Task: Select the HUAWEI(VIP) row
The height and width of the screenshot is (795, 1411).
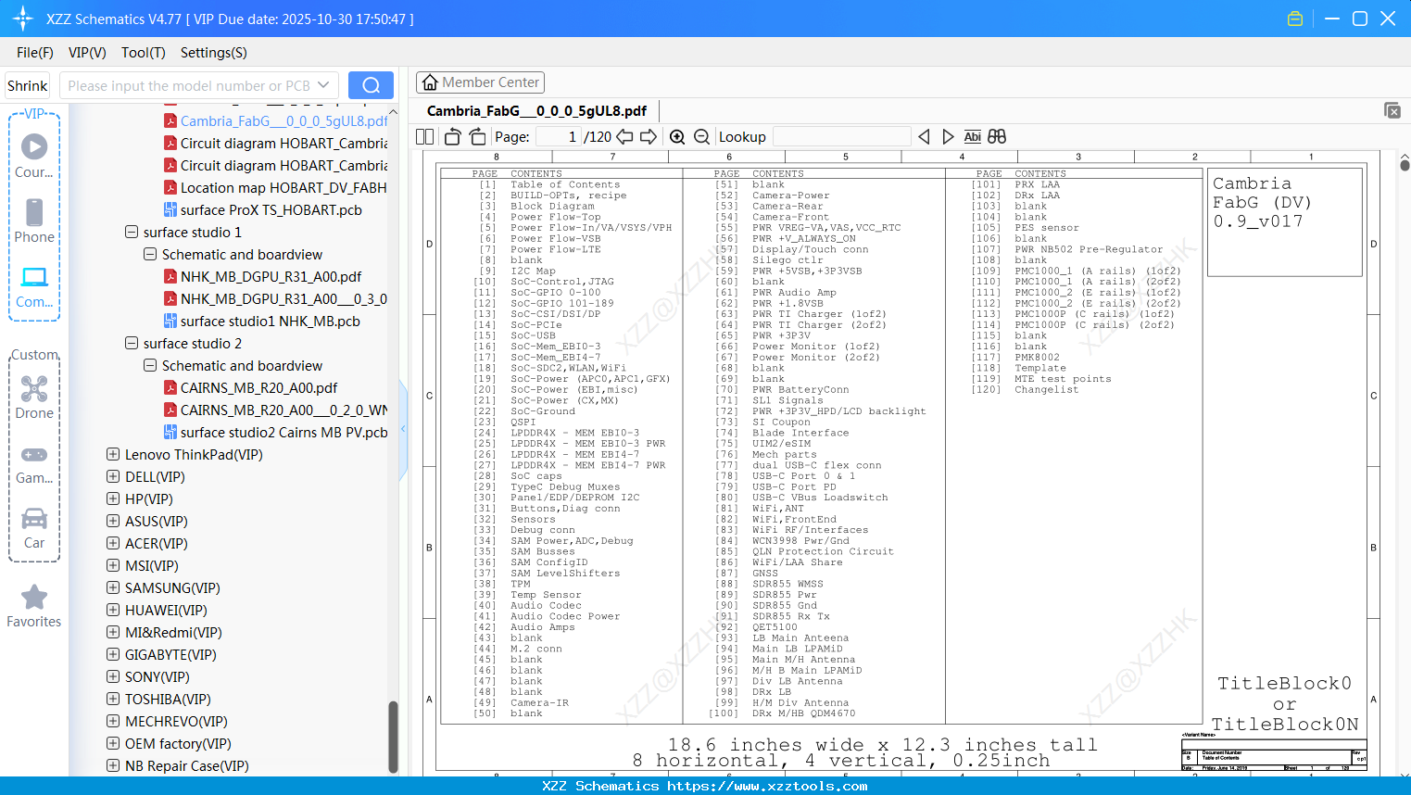Action: [x=166, y=610]
